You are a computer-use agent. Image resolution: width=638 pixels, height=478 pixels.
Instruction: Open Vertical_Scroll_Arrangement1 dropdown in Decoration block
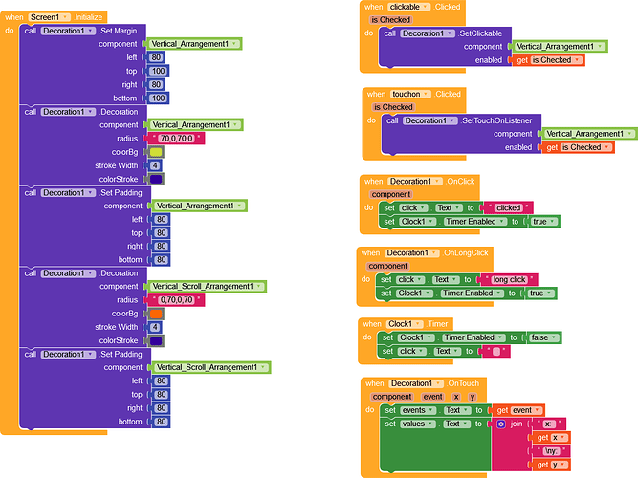207,287
